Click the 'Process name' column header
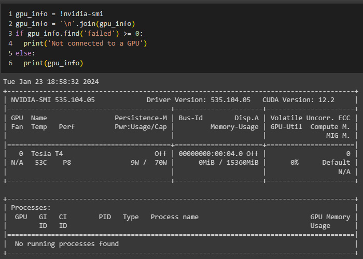Viewport: 363px width, 259px height. coord(175,217)
